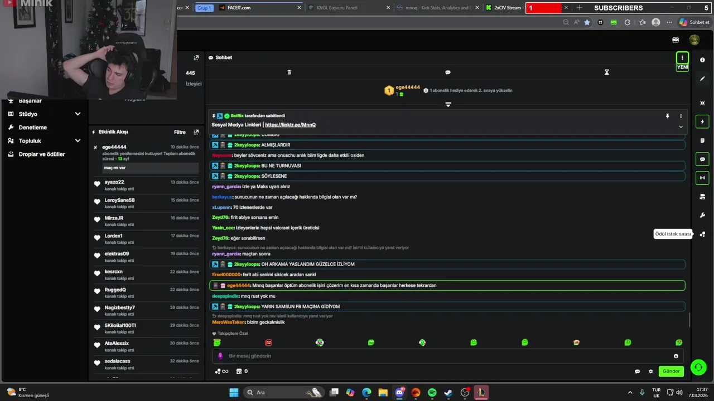The height and width of the screenshot is (401, 714).
Task: Click the wrench tools icon in right sidebar
Action: (x=702, y=216)
